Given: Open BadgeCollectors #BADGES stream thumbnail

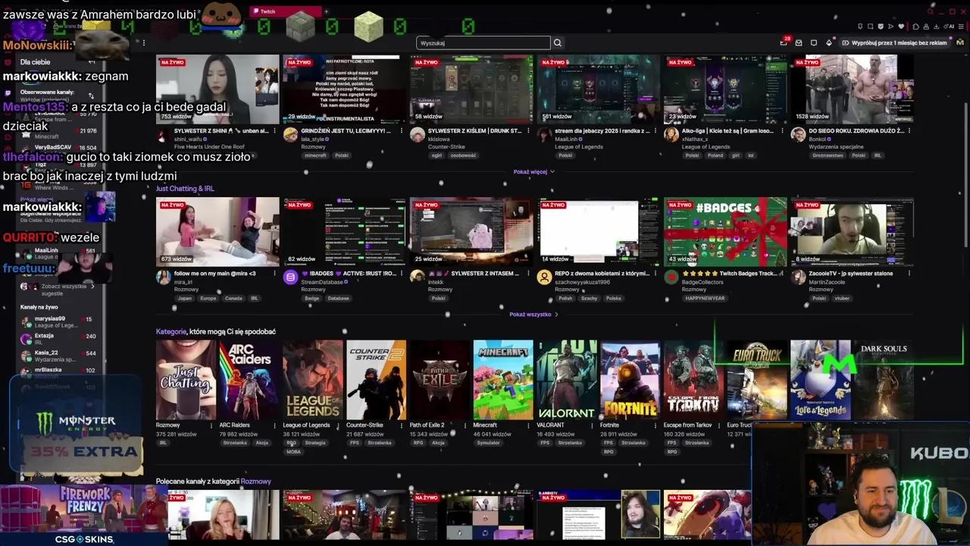Looking at the screenshot, I should click(725, 231).
